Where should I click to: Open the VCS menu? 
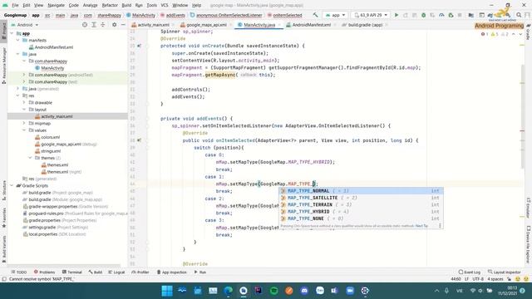coord(165,6)
